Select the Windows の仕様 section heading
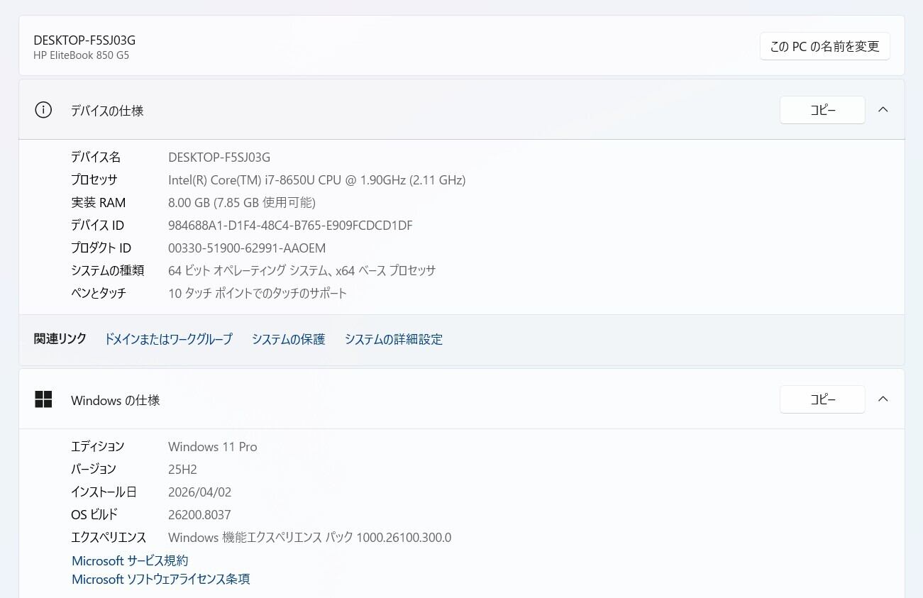The height and width of the screenshot is (598, 923). (x=116, y=400)
